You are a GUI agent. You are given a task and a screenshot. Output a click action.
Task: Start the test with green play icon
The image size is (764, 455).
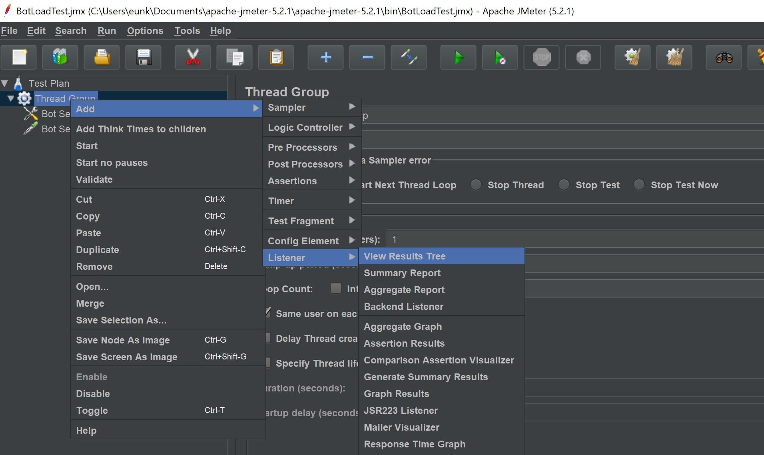[459, 57]
